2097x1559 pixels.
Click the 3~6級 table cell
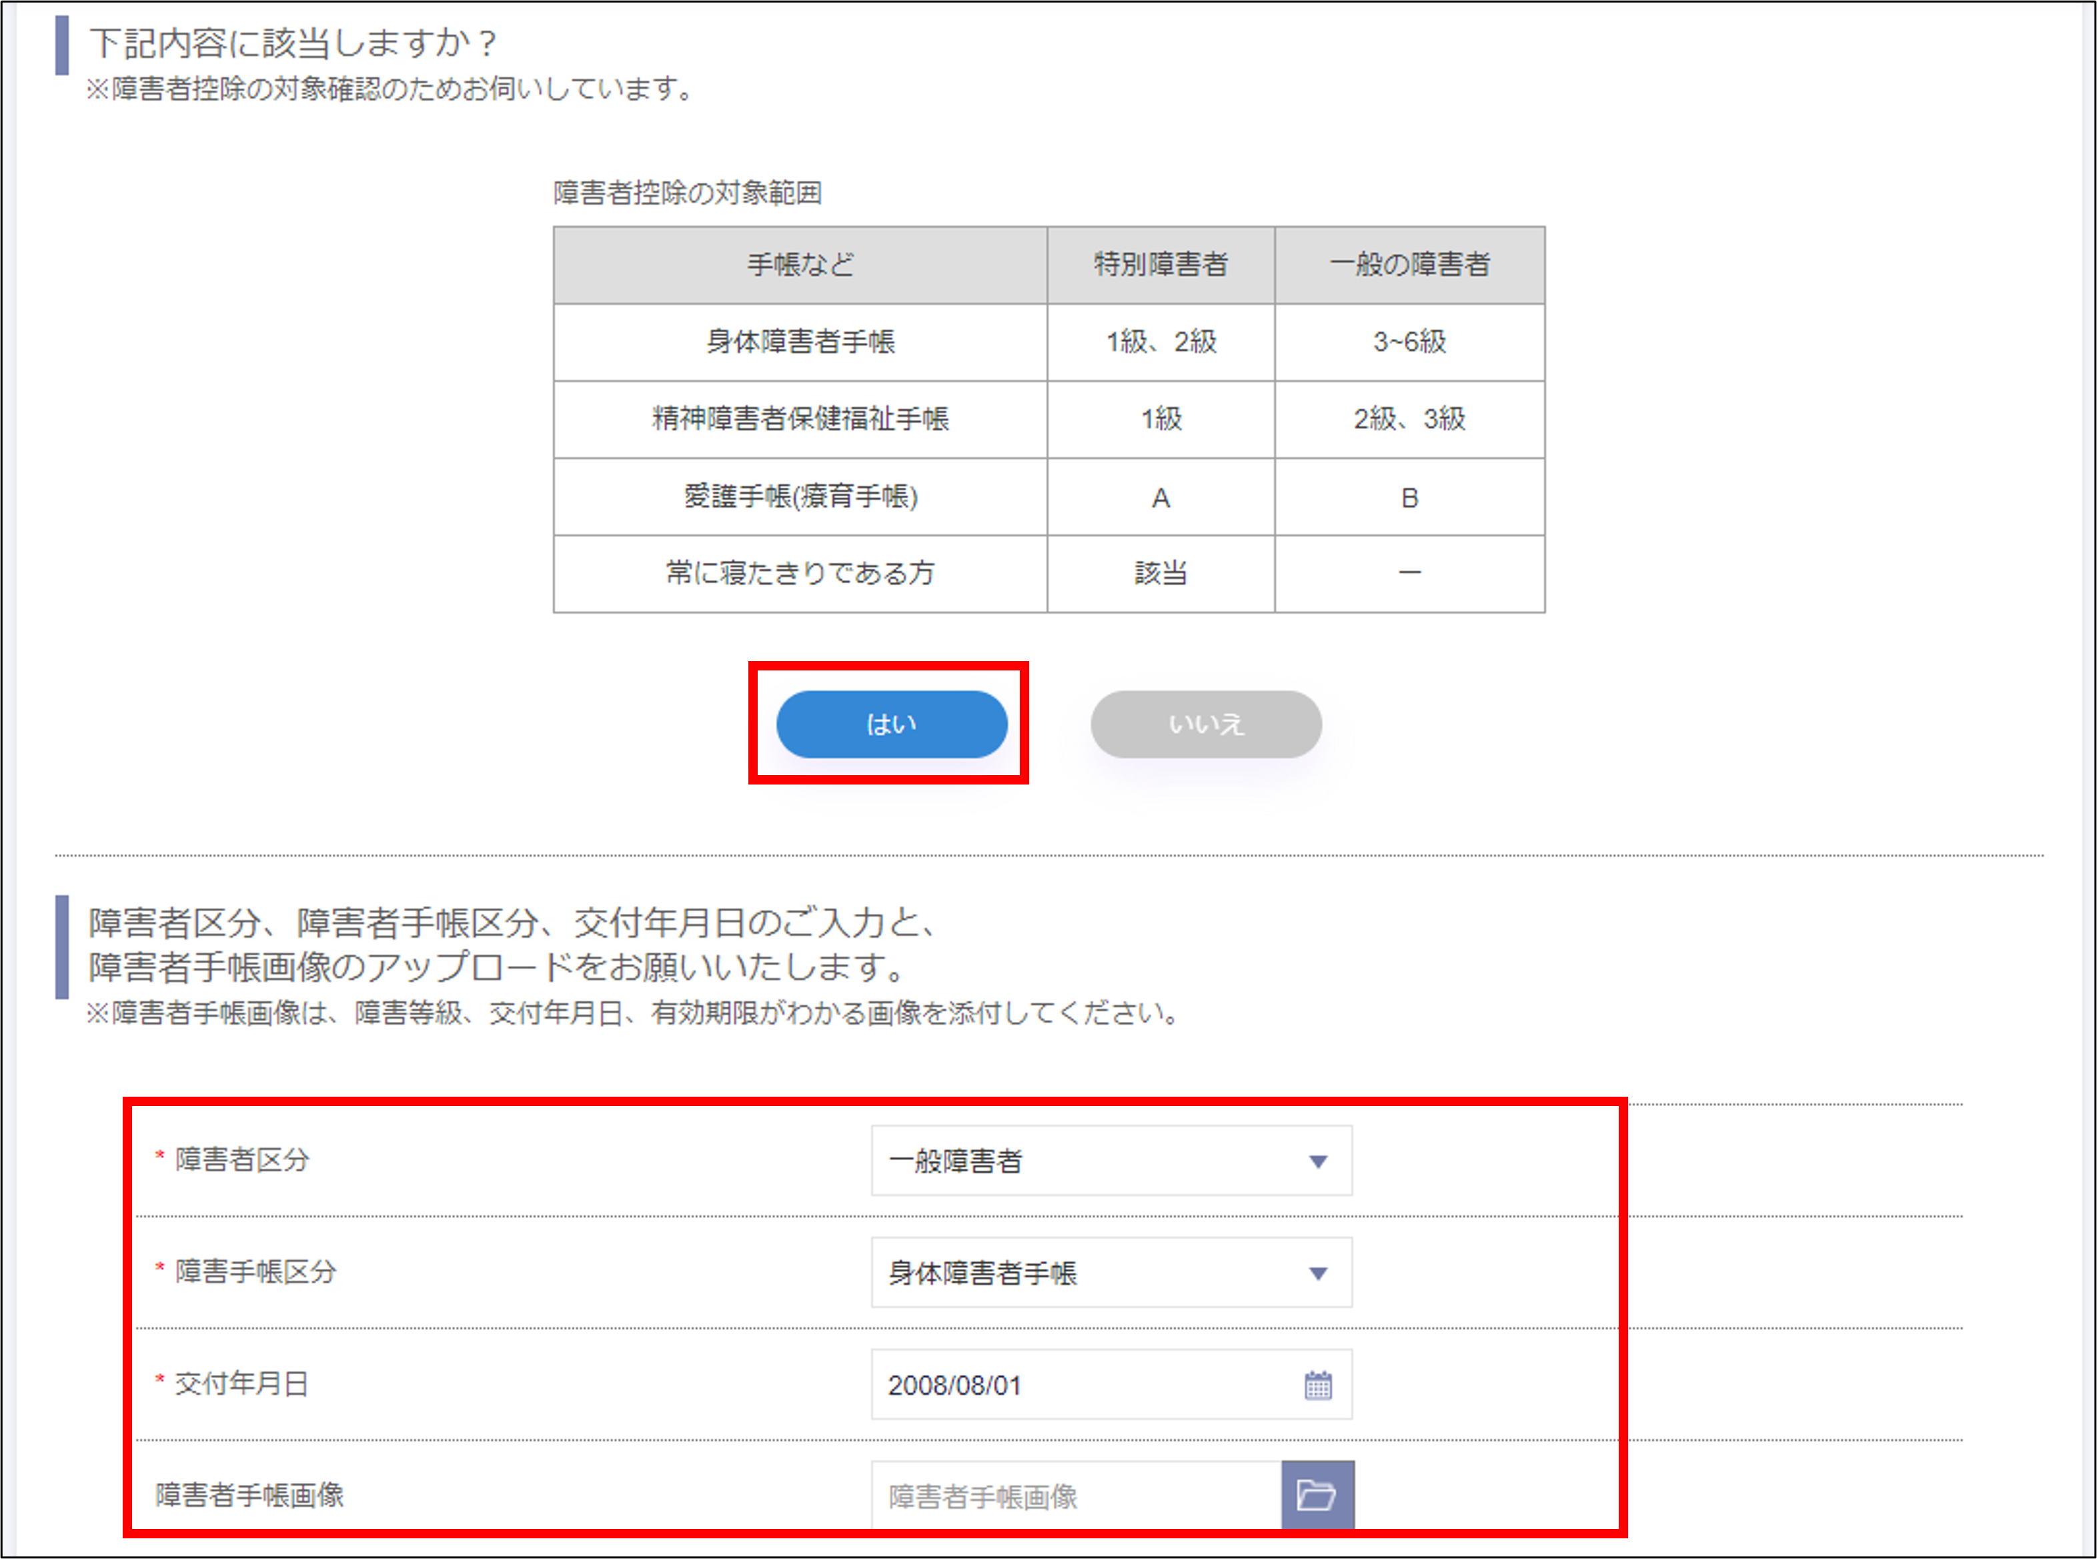pyautogui.click(x=1409, y=342)
